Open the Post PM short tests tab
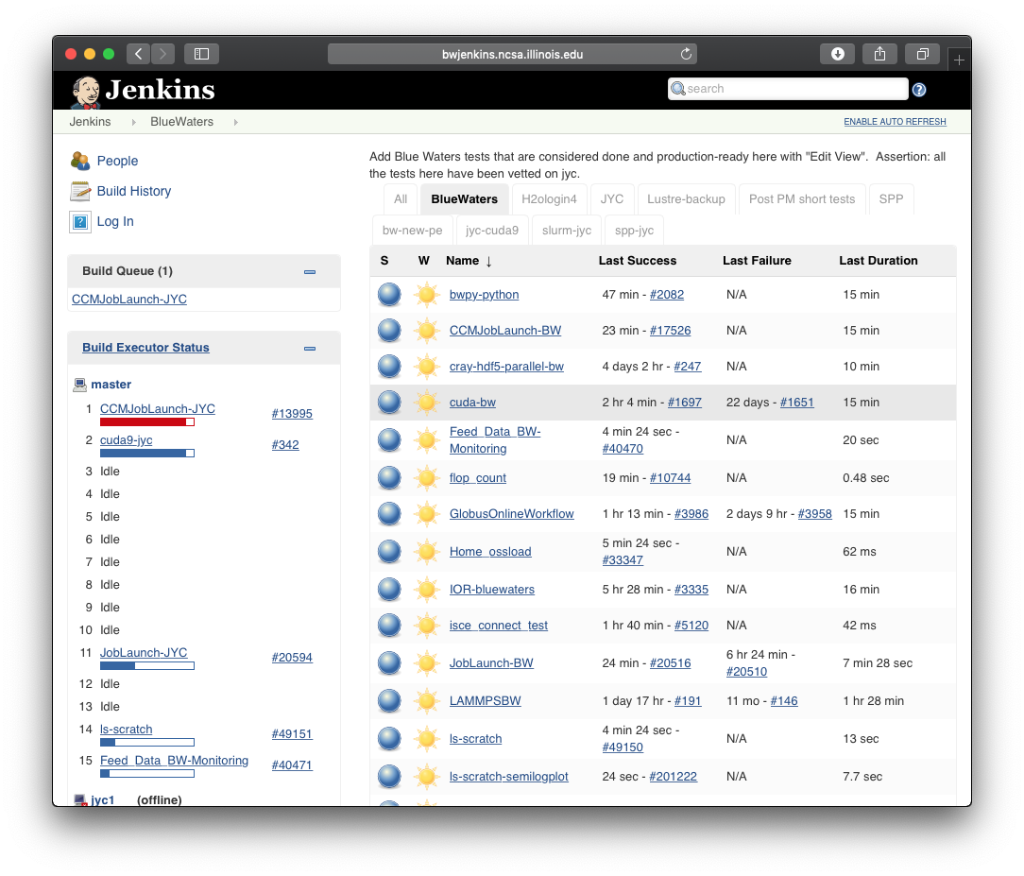 802,199
